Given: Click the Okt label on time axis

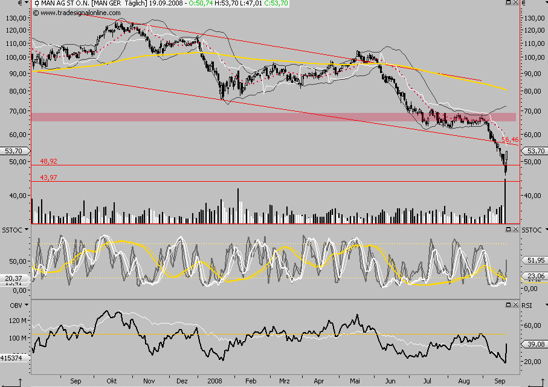Looking at the screenshot, I should click(112, 381).
